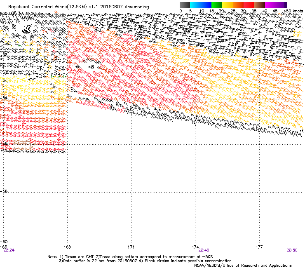Click the small island outline near 169 longitude
This screenshot has height=268, width=305.
(x=91, y=67)
